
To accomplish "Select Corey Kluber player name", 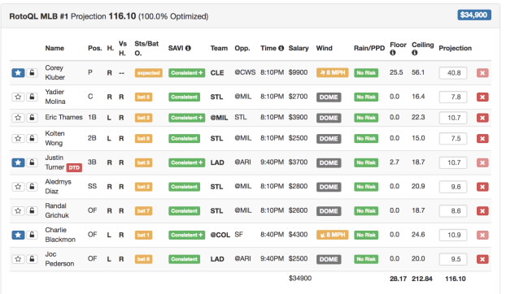I will click(55, 73).
